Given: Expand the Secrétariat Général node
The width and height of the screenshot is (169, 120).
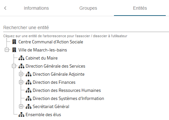Looking at the screenshot, I should click(x=21, y=106).
